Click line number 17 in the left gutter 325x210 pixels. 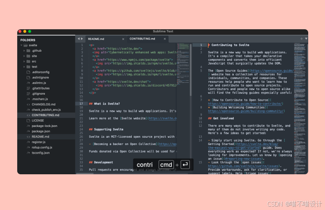(x=81, y=104)
